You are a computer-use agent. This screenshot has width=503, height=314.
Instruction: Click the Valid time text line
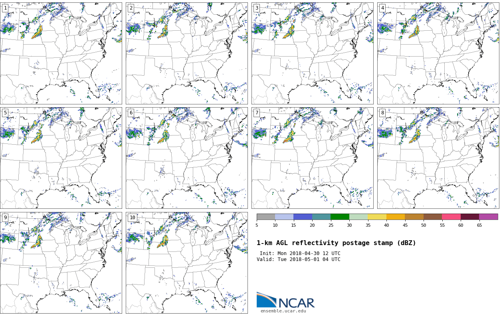pos(299,259)
